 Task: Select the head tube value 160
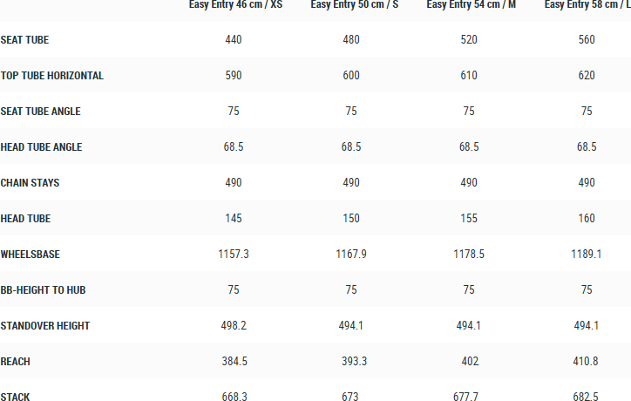pyautogui.click(x=587, y=219)
